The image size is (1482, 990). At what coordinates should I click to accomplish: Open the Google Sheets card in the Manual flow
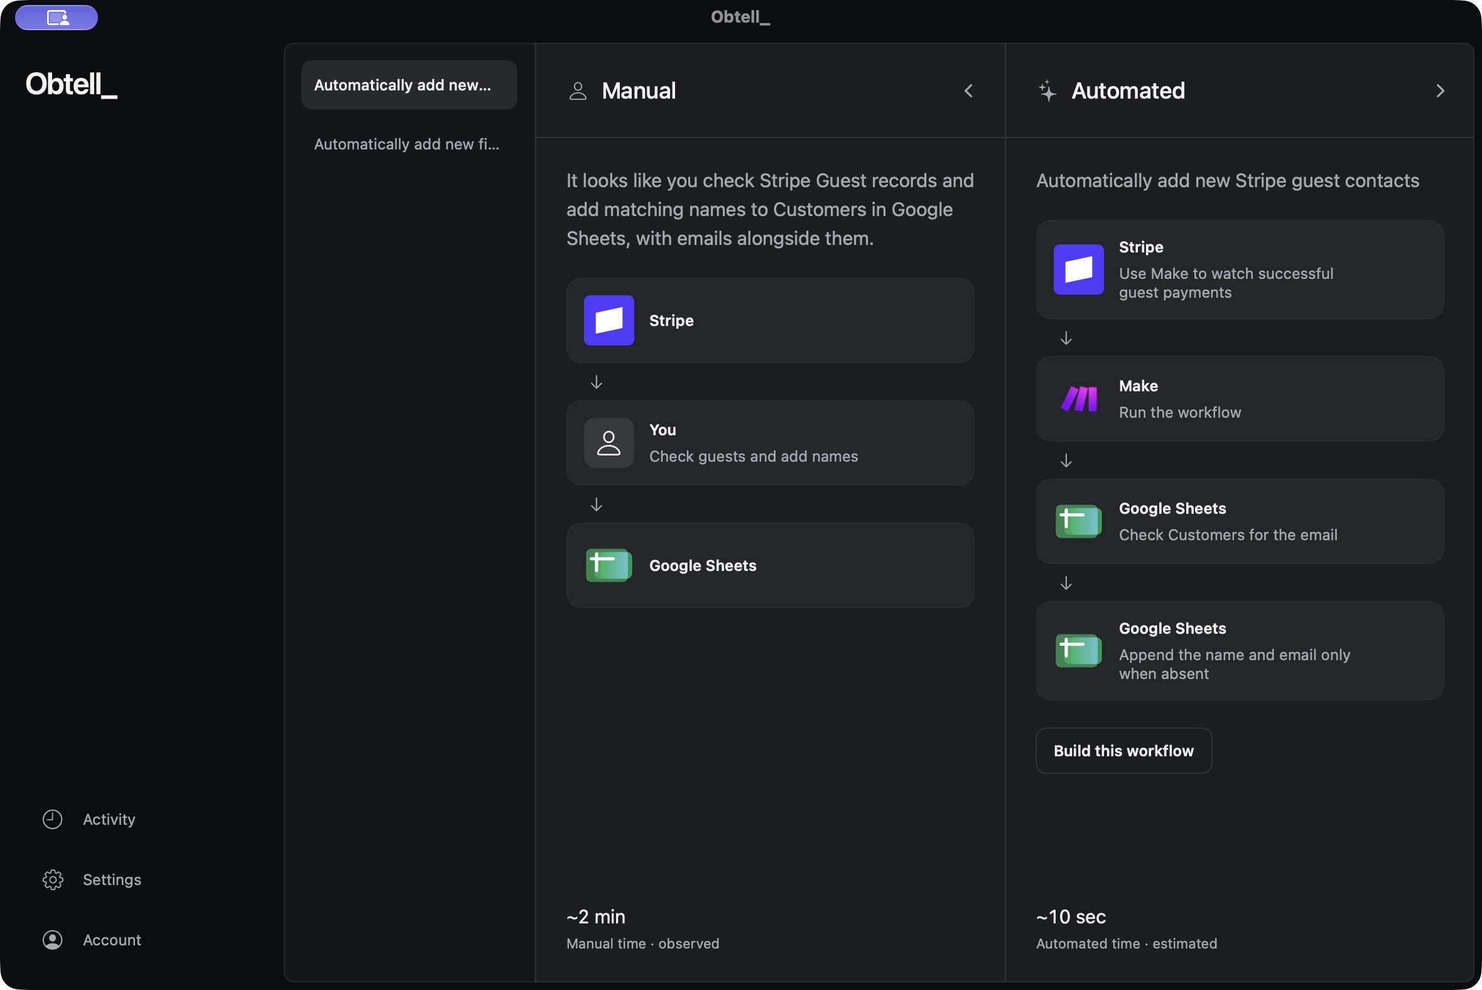769,565
